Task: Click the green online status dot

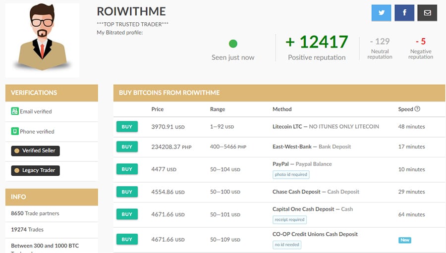Action: (x=233, y=44)
